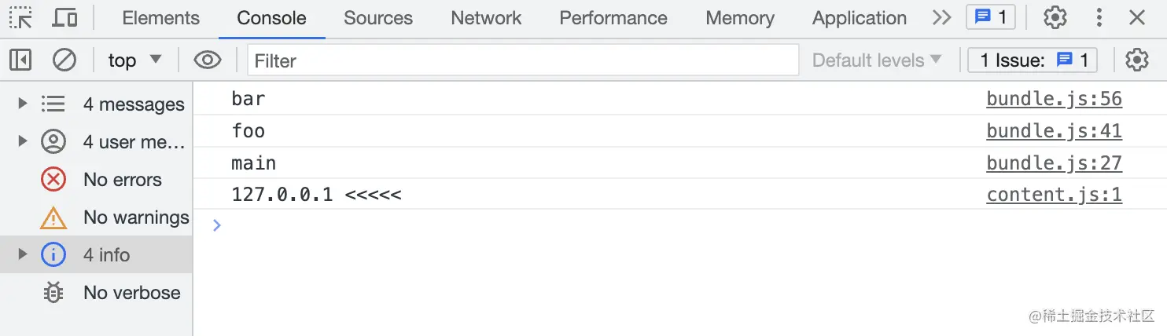The image size is (1167, 336).
Task: Toggle the device toolbar icon
Action: coord(64,17)
